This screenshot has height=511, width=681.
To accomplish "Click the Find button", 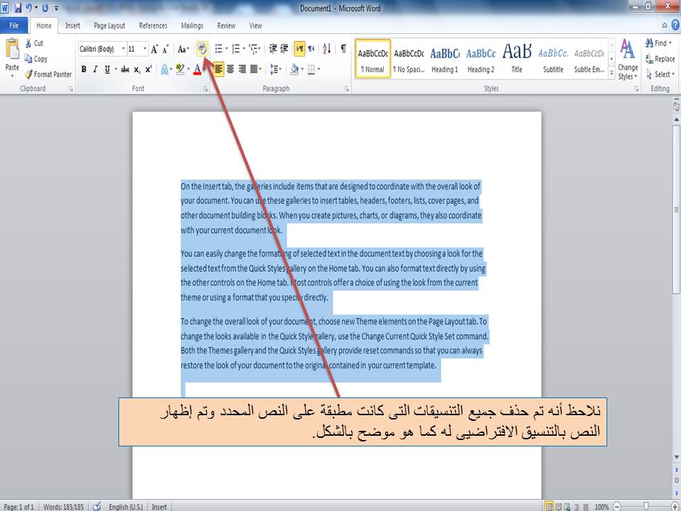I will [x=659, y=43].
